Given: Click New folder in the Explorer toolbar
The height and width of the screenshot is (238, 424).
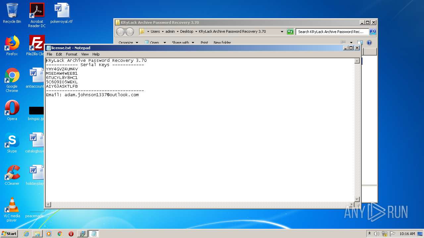Looking at the screenshot, I should pos(222,43).
